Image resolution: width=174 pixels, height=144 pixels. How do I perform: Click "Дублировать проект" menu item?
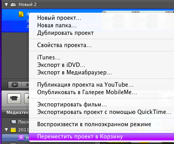click(101, 33)
